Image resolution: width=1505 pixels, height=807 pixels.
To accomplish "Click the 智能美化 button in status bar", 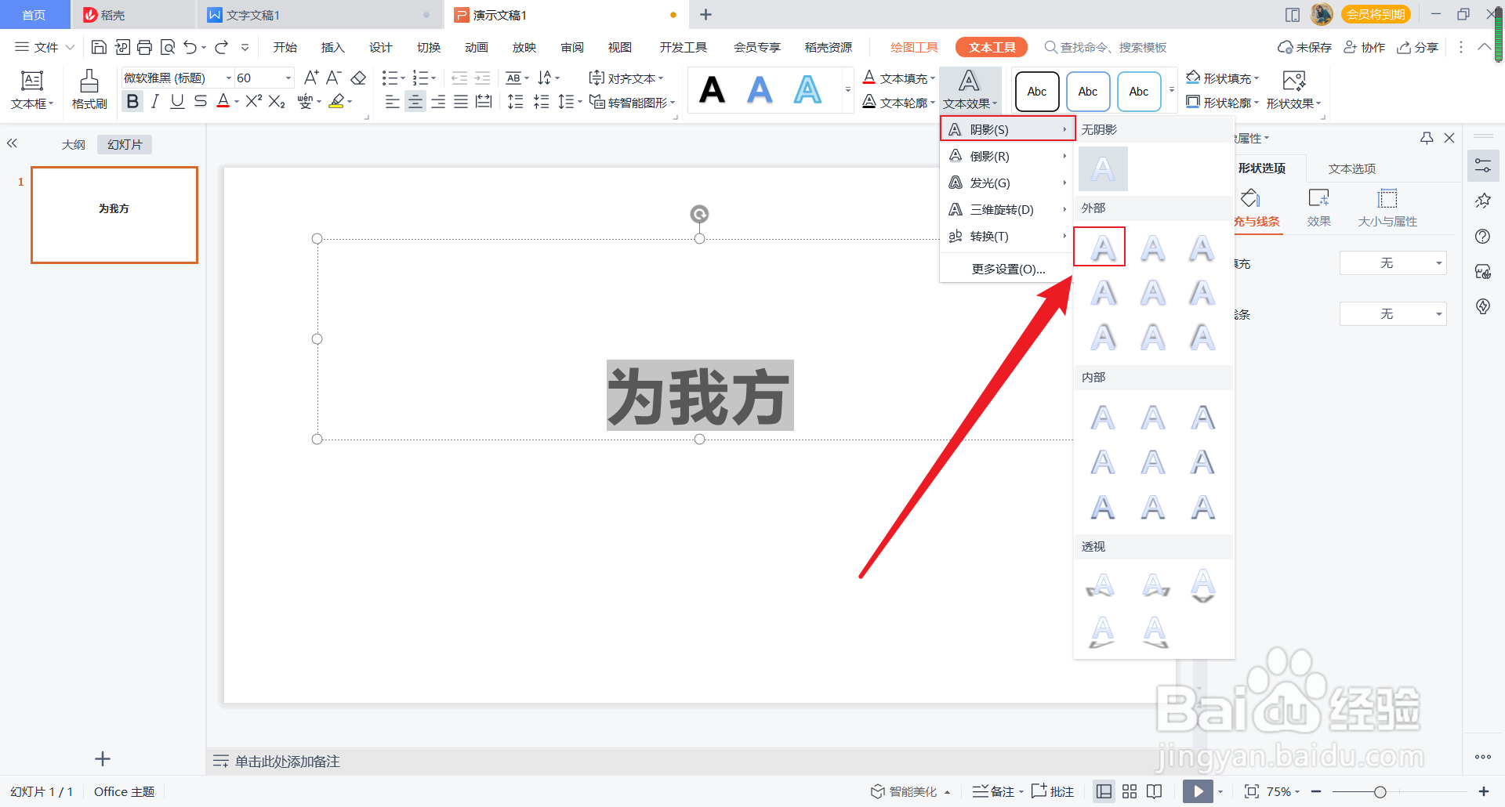I will [910, 791].
